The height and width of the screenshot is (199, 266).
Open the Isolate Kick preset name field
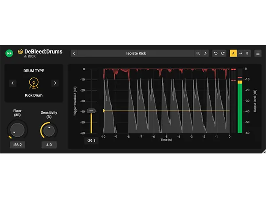pos(136,54)
